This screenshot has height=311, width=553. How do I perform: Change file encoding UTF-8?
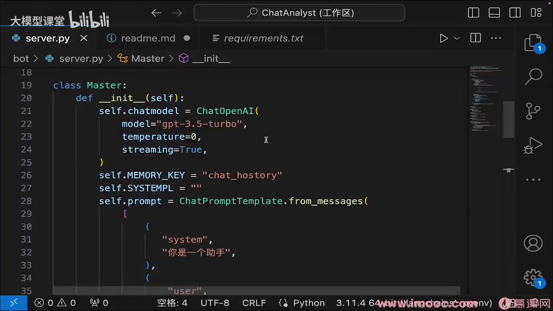click(215, 303)
